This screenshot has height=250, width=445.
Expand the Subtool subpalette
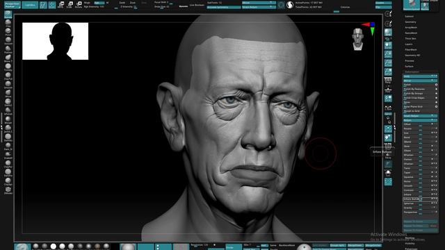coord(410,17)
